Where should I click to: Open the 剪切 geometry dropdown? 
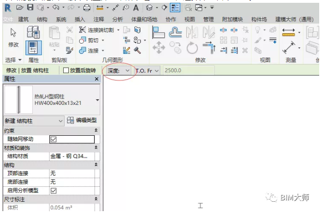(103, 40)
